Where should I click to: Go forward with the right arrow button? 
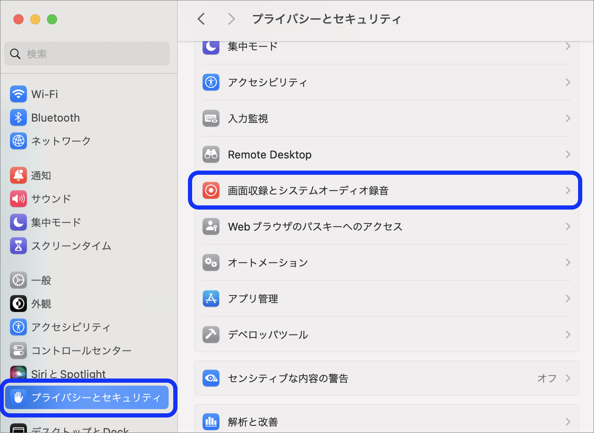click(231, 19)
